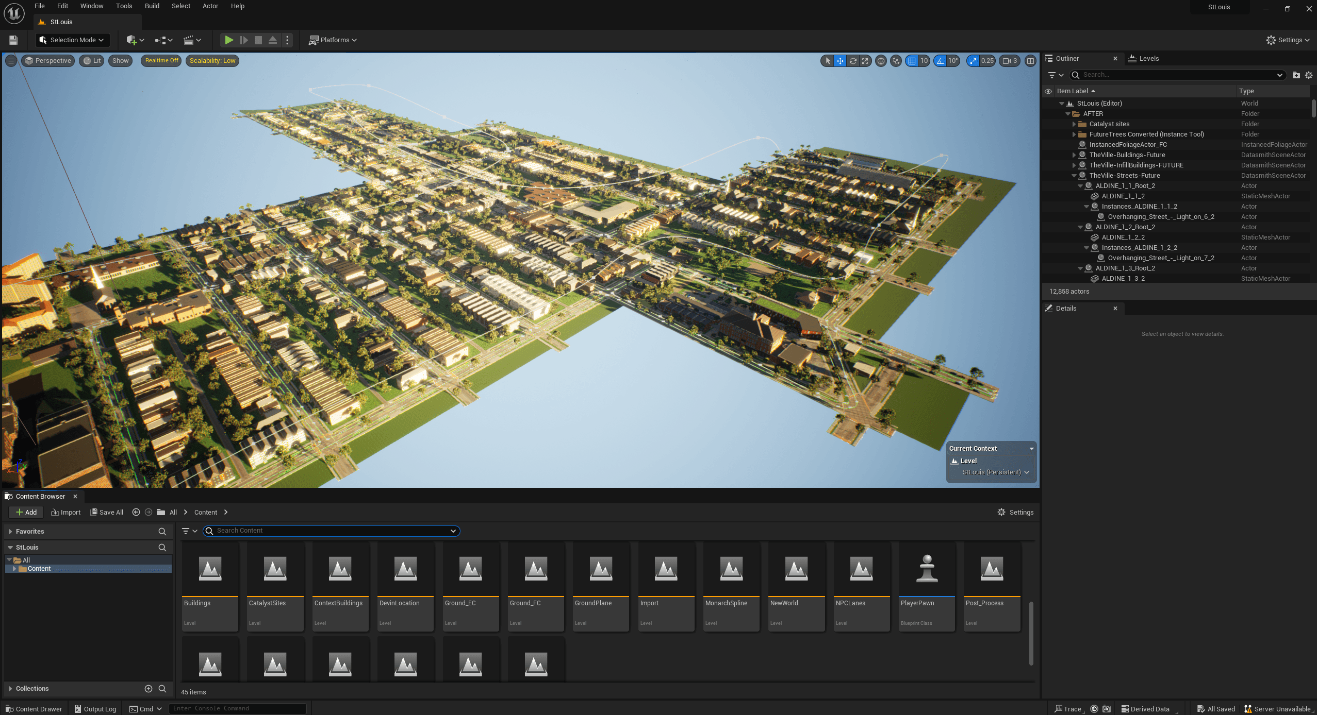This screenshot has width=1317, height=715.
Task: Click the Outliner filter options icon
Action: pos(1056,75)
